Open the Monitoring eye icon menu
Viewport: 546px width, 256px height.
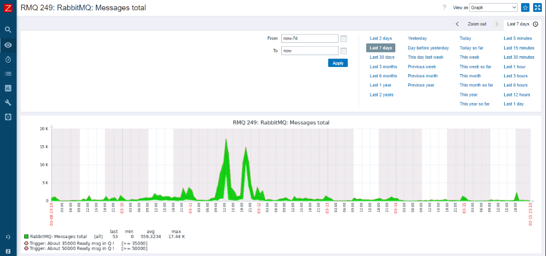[x=8, y=45]
